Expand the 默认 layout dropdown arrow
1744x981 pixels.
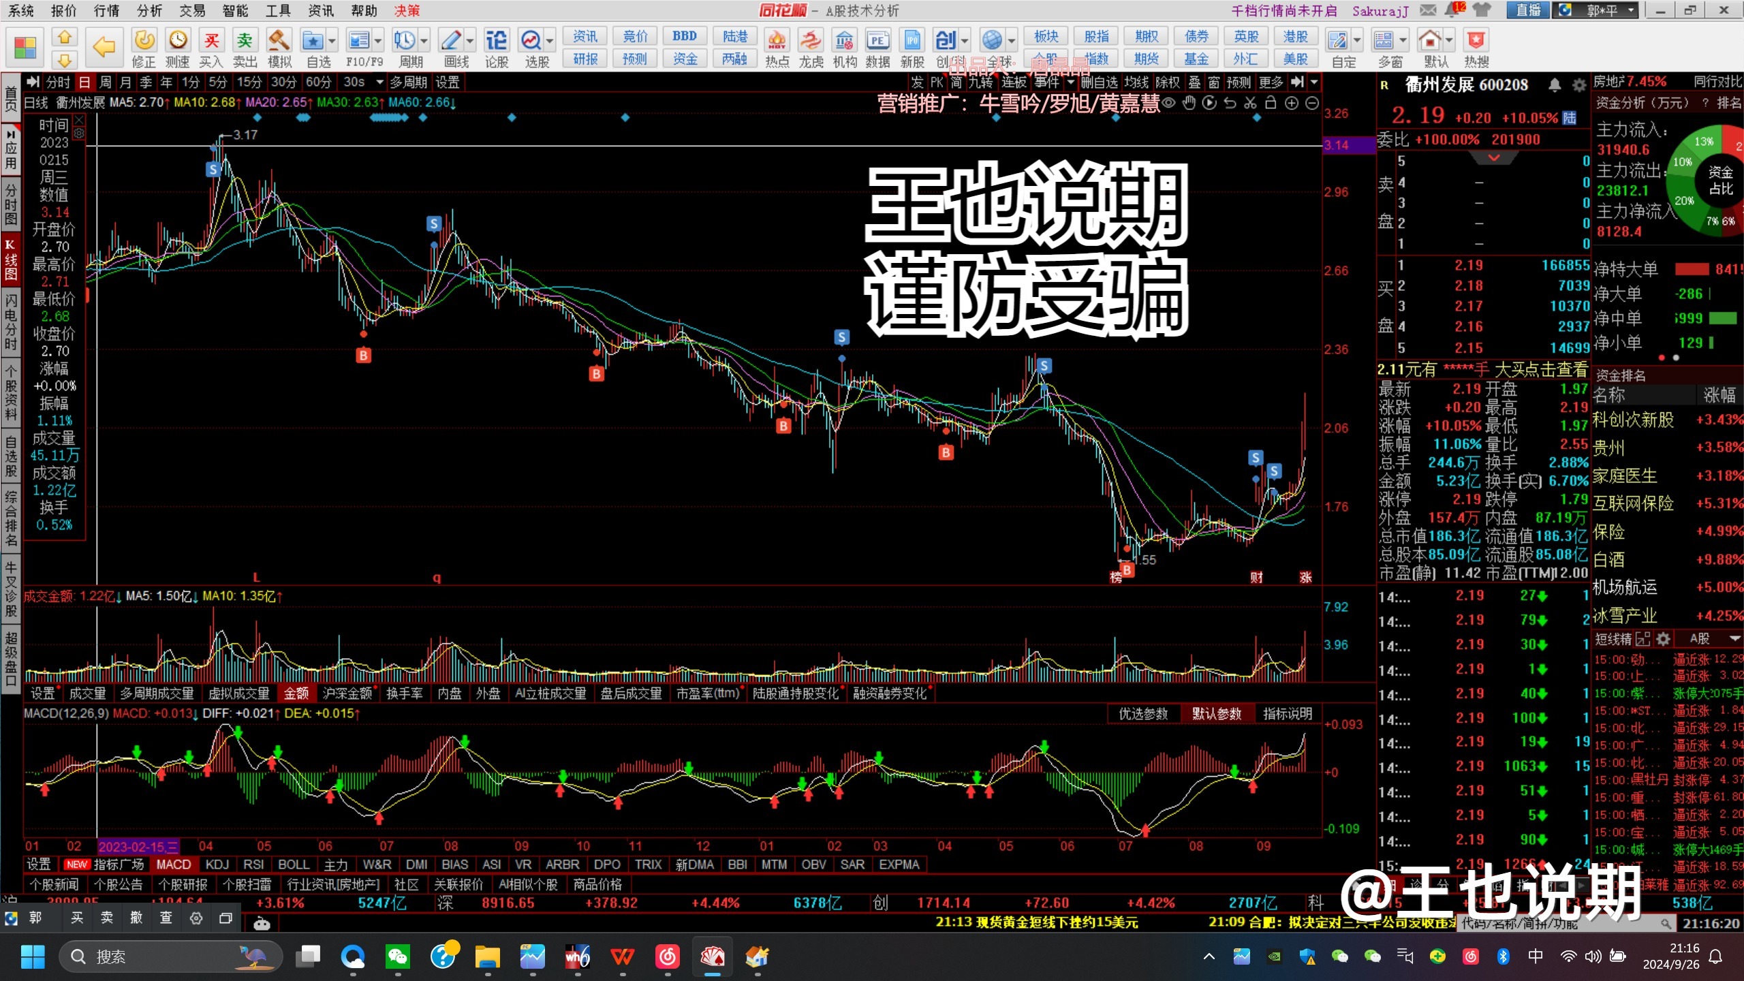1449,41
